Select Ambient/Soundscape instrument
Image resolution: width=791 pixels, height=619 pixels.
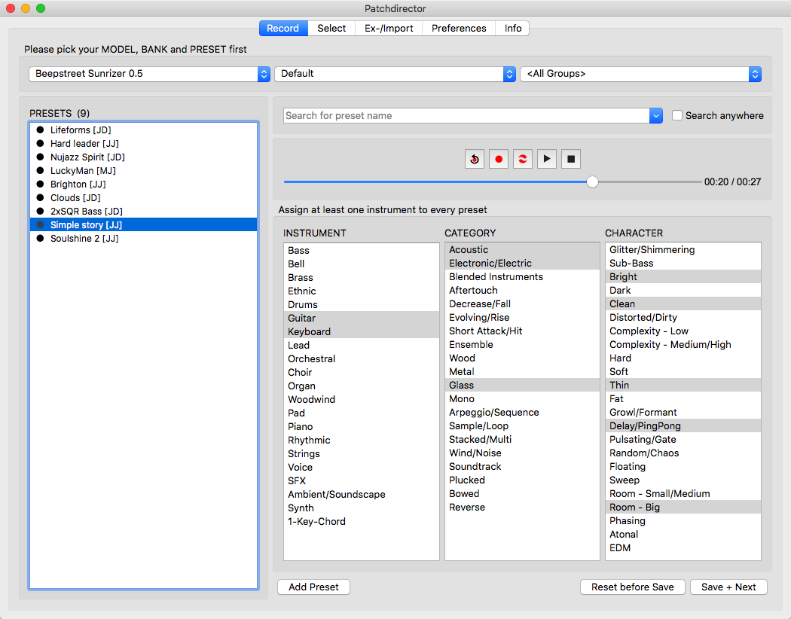tap(361, 495)
